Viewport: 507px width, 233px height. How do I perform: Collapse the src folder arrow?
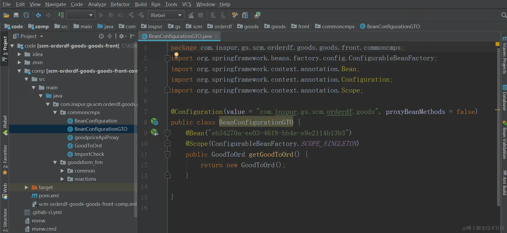26,79
